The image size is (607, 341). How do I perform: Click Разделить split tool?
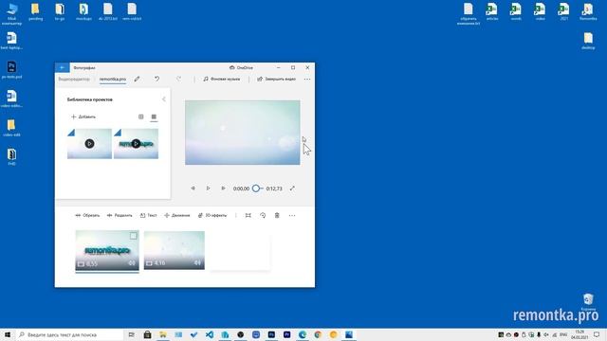pyautogui.click(x=120, y=215)
